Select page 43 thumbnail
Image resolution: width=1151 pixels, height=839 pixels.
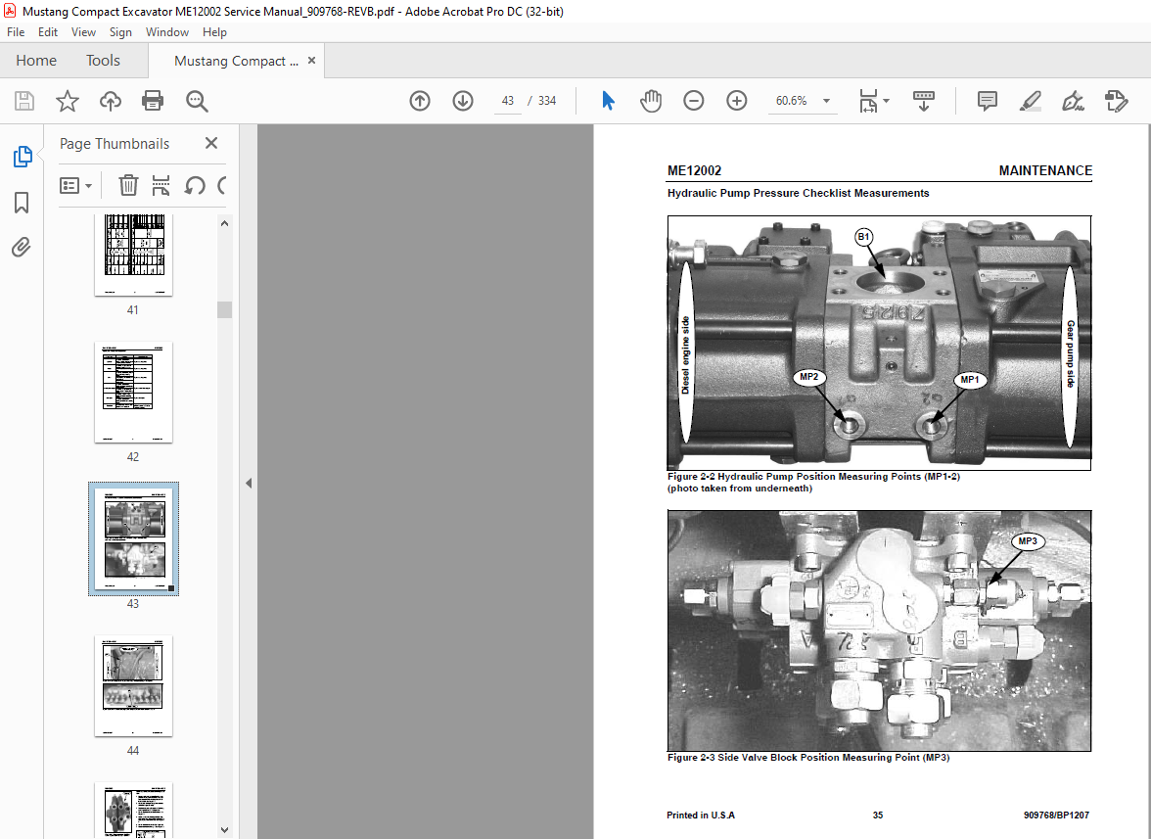(x=133, y=538)
